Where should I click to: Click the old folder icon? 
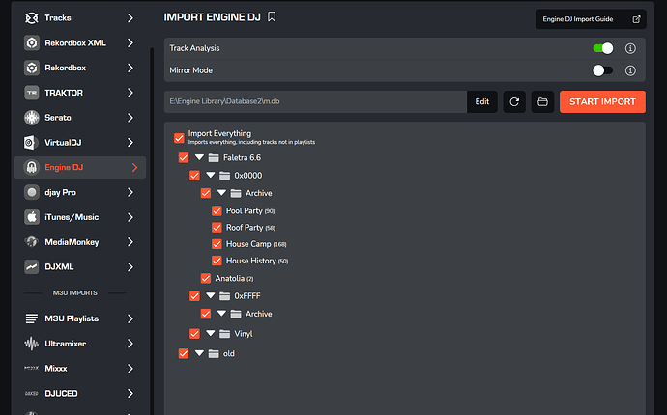[214, 354]
